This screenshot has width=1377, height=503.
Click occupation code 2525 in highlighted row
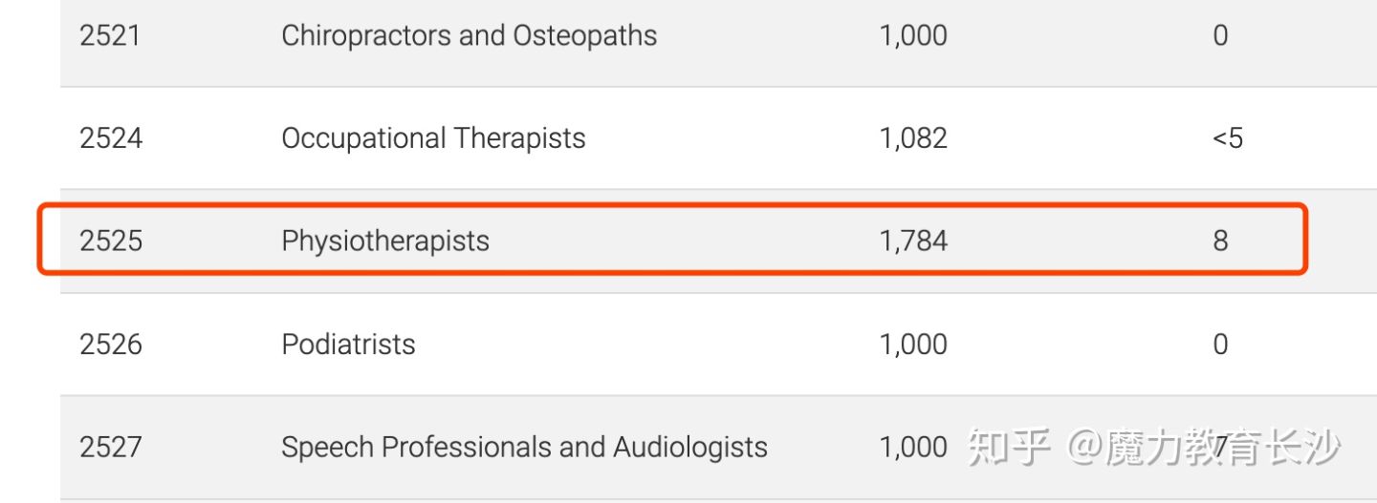pyautogui.click(x=111, y=241)
